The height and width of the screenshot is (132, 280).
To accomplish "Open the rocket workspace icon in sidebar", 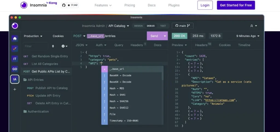I will click(x=15, y=49).
